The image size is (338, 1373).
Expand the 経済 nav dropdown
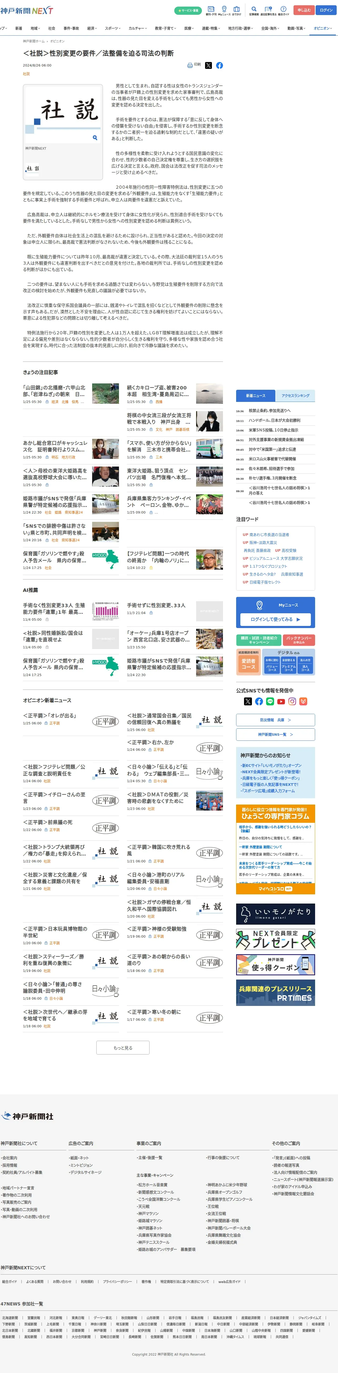click(x=92, y=28)
